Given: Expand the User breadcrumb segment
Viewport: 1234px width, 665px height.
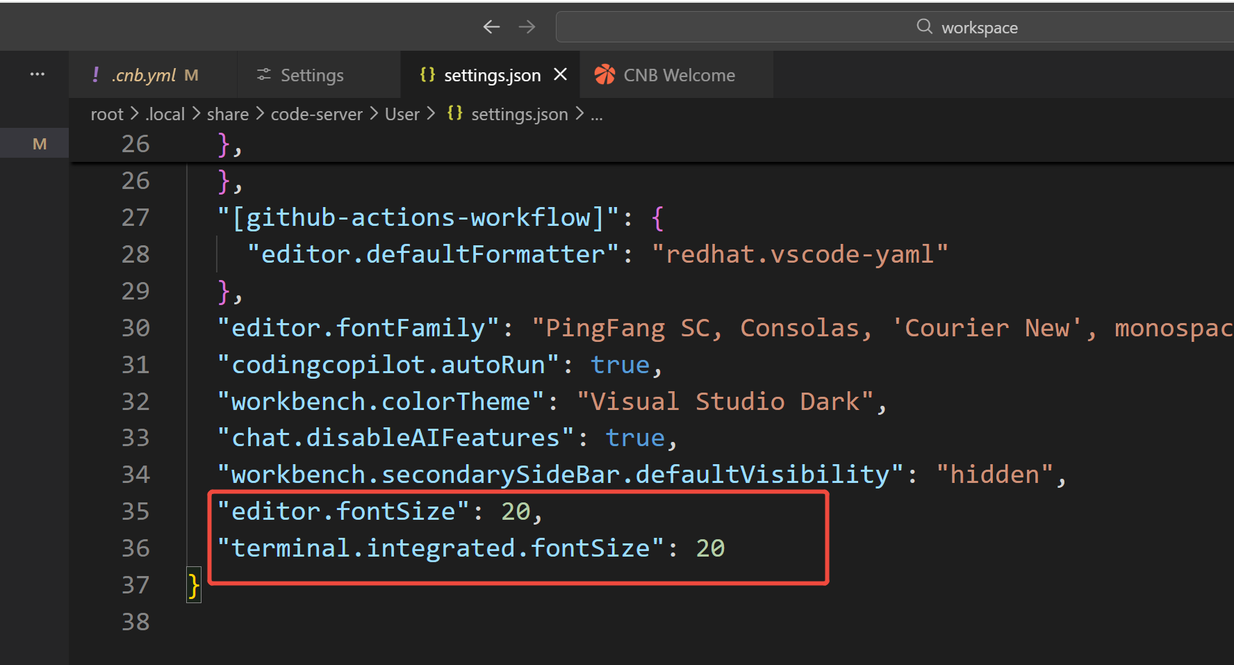Looking at the screenshot, I should point(402,115).
